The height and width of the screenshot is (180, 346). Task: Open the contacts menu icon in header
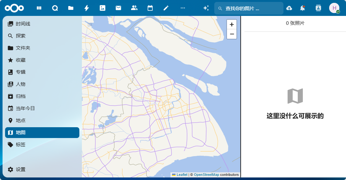[x=318, y=8]
